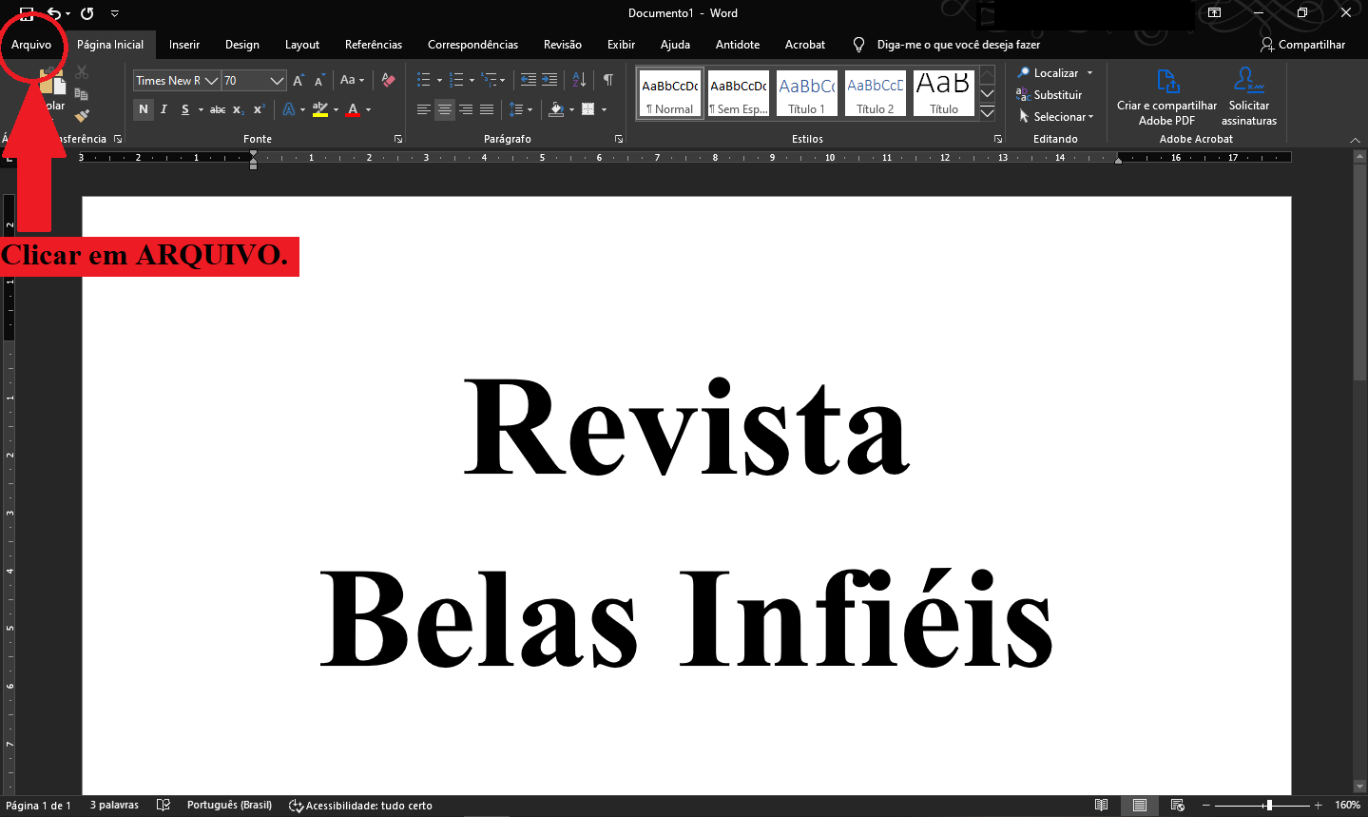Click Criar e compartilhar Adobe PDF
Screen dimensions: 1368x817
point(1166,96)
